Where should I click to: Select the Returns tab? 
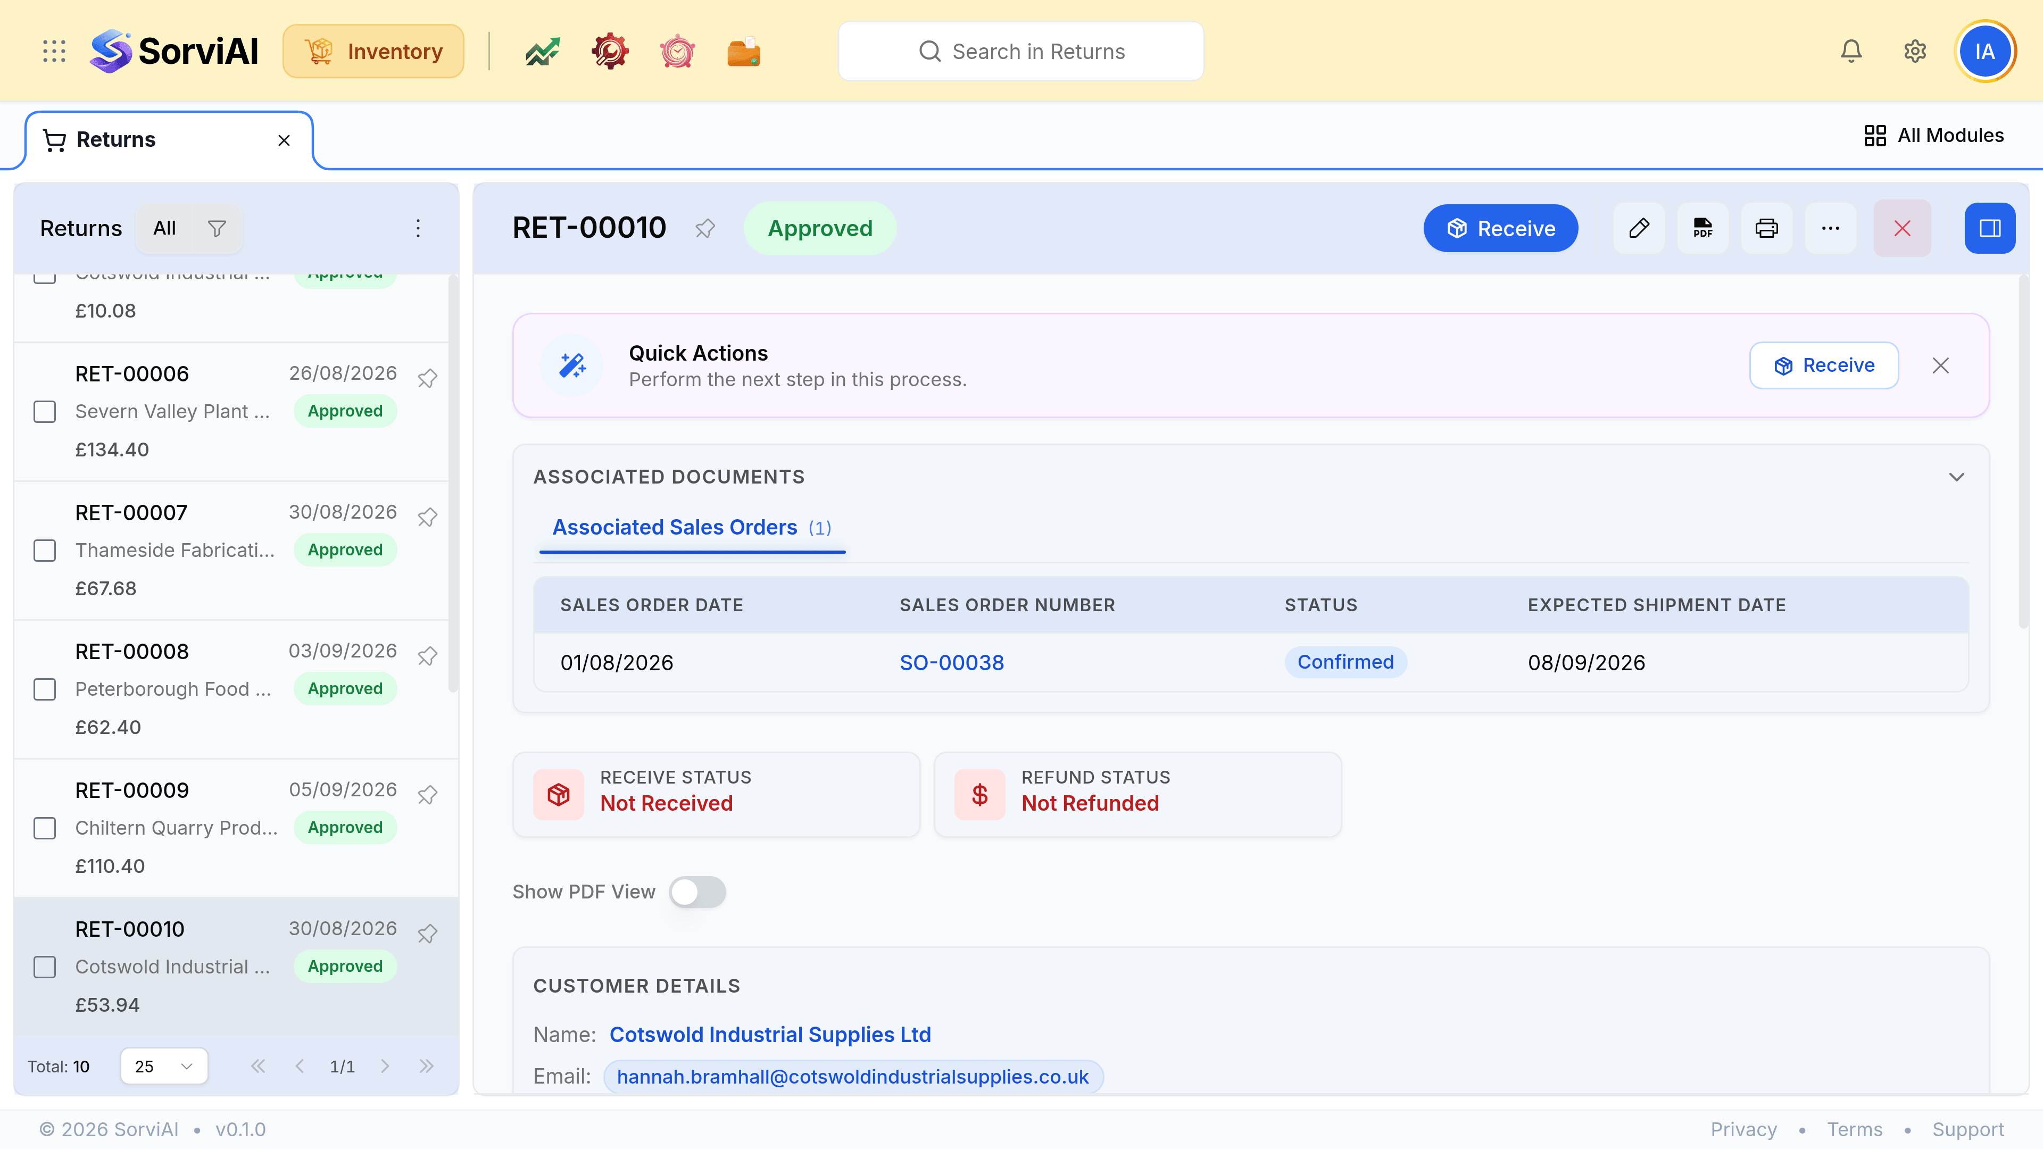pos(169,139)
